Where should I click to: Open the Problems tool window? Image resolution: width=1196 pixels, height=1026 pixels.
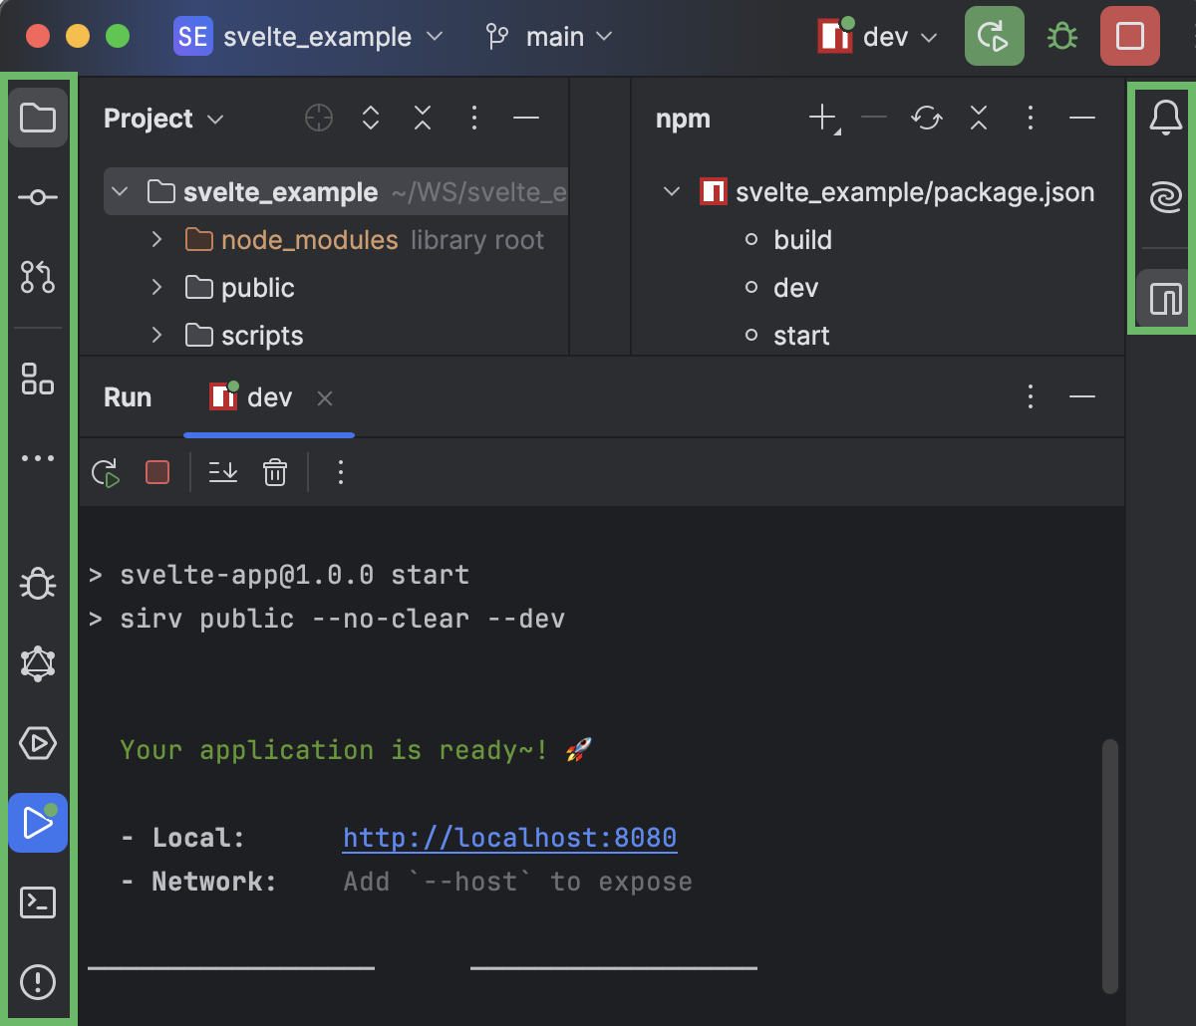(x=38, y=982)
